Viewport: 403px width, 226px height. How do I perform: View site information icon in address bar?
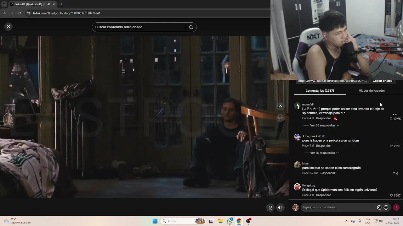(29, 13)
